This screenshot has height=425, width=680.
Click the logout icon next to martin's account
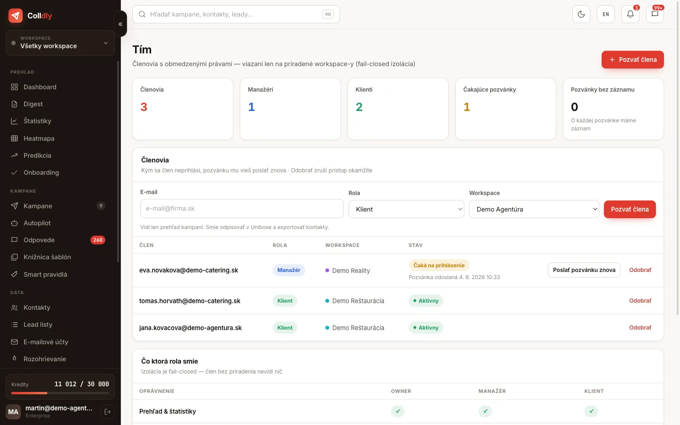tap(108, 412)
